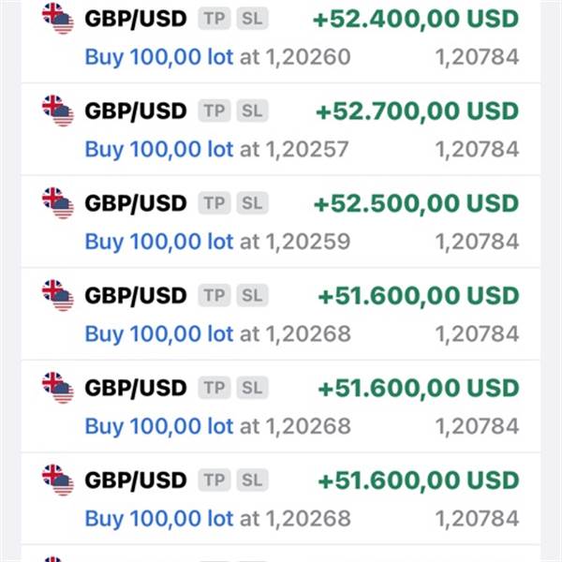Tap the GBP/USD flag icon on the +52.400,00 position

[x=58, y=19]
